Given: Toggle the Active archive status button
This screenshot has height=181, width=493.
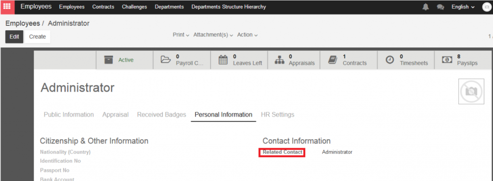Looking at the screenshot, I should click(125, 60).
